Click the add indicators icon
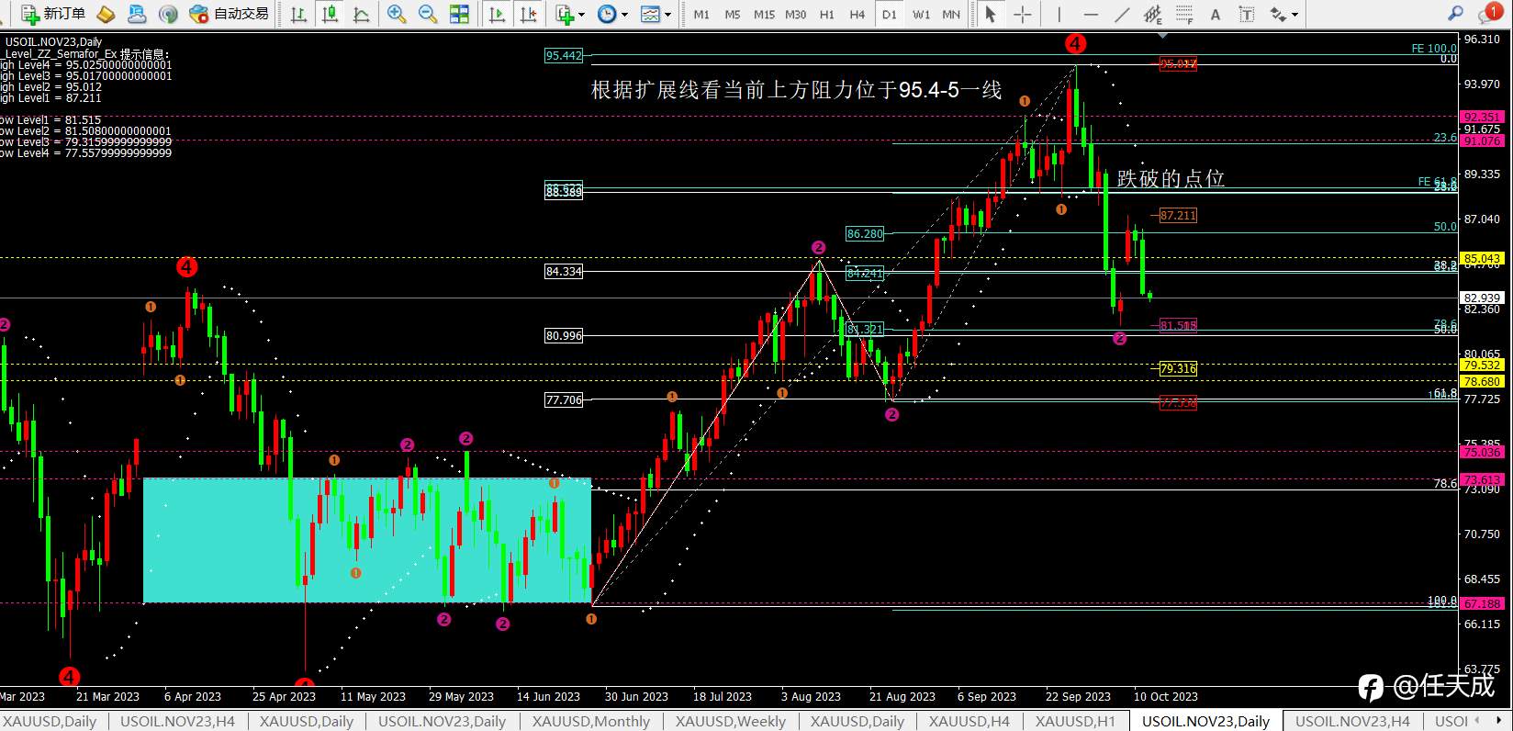 [564, 14]
